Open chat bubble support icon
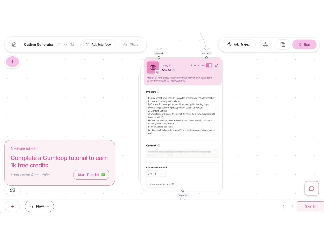The width and height of the screenshot is (324, 243). [312, 188]
